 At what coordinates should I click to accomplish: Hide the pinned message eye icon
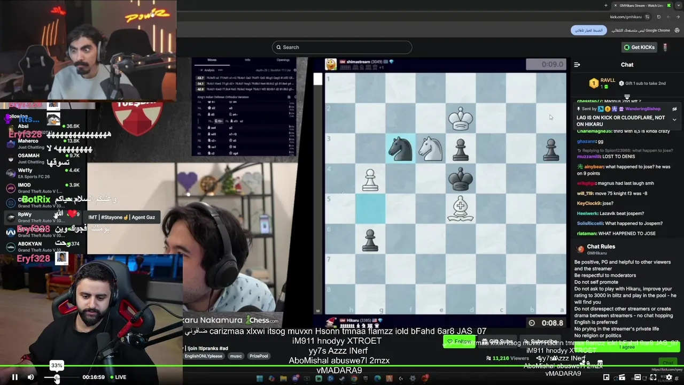[674, 109]
